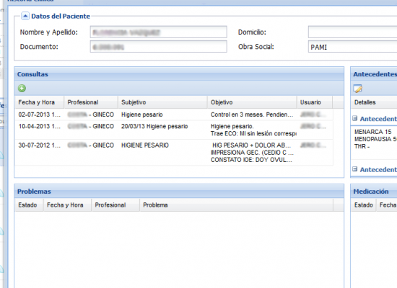397x288 pixels.
Task: Add a new consulta with green plus icon
Action: 22,89
